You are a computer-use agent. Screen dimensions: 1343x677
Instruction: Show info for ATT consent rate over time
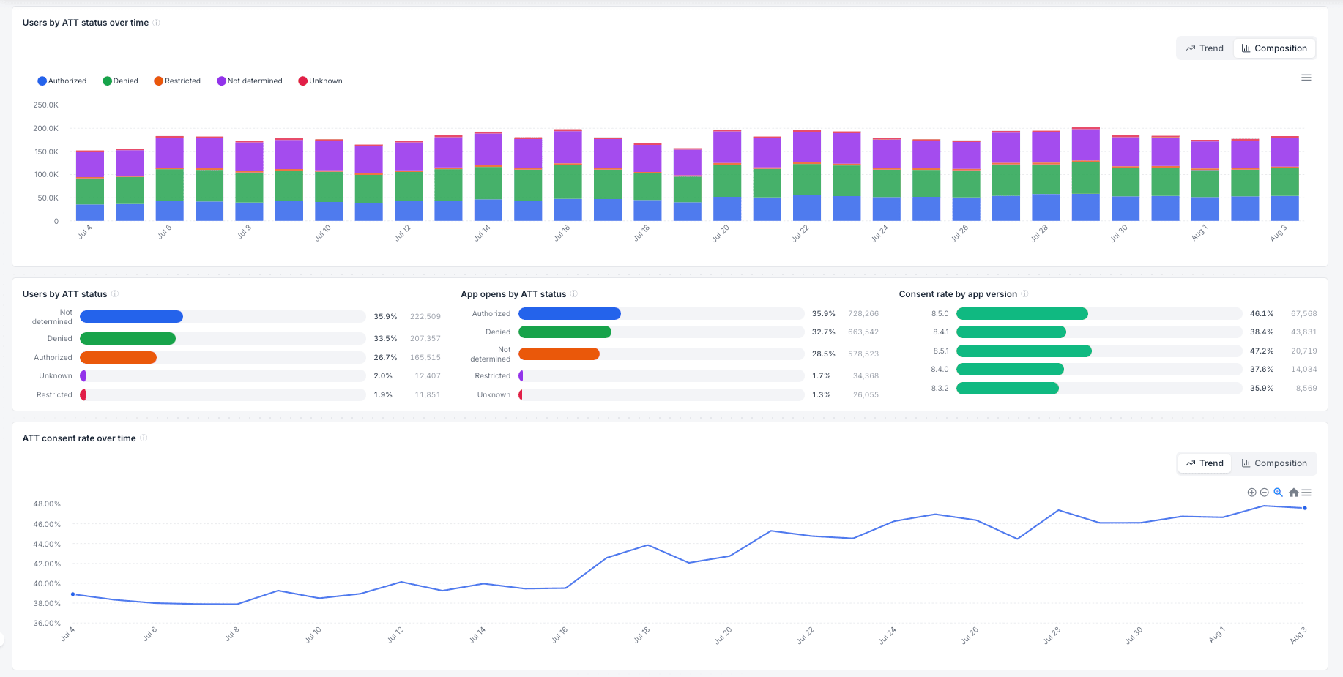144,438
